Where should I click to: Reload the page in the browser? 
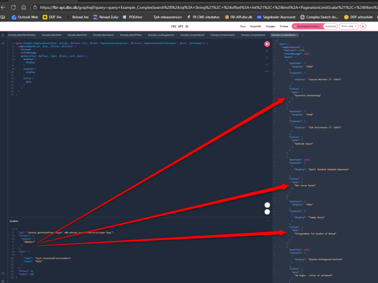tap(13, 7)
